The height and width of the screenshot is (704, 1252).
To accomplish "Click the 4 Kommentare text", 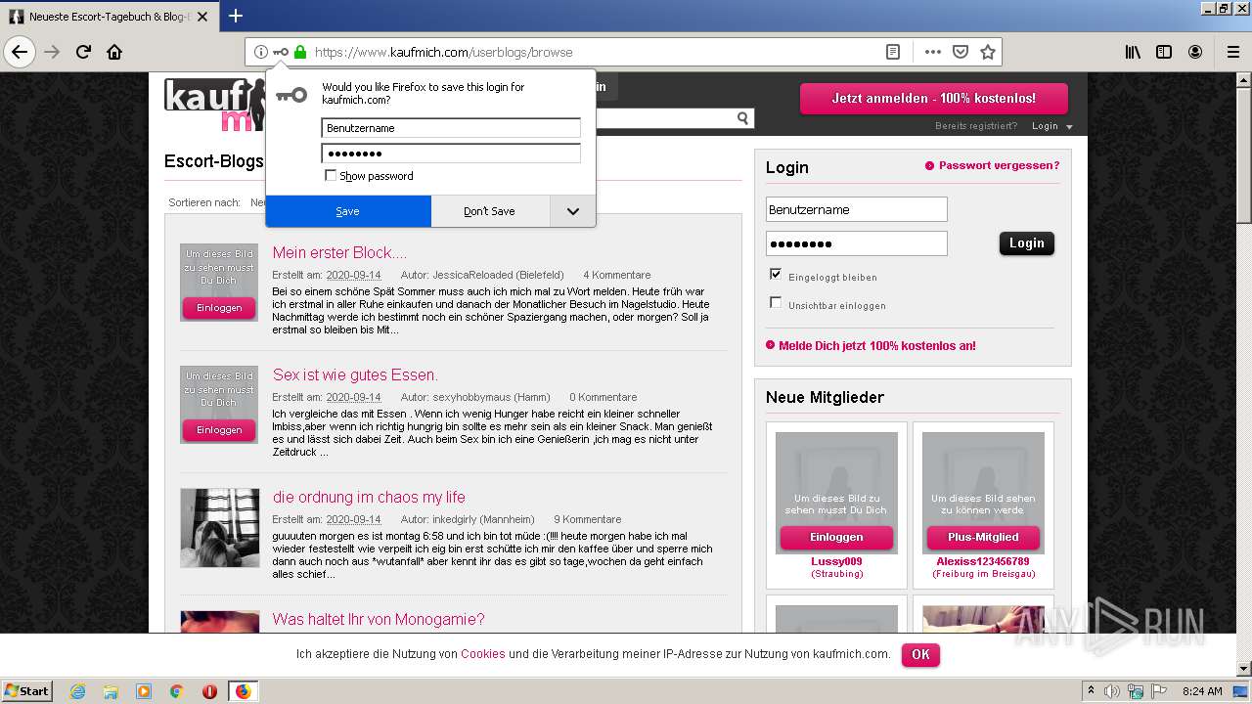I will tap(617, 275).
